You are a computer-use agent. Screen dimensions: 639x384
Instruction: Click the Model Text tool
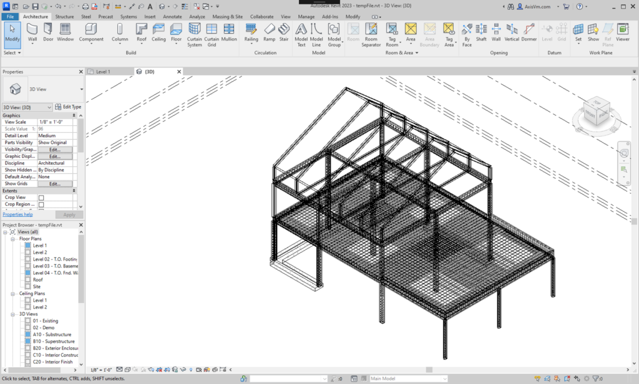tap(301, 34)
